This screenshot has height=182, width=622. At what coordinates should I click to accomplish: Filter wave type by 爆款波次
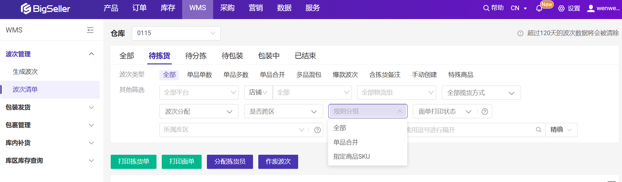pos(345,75)
